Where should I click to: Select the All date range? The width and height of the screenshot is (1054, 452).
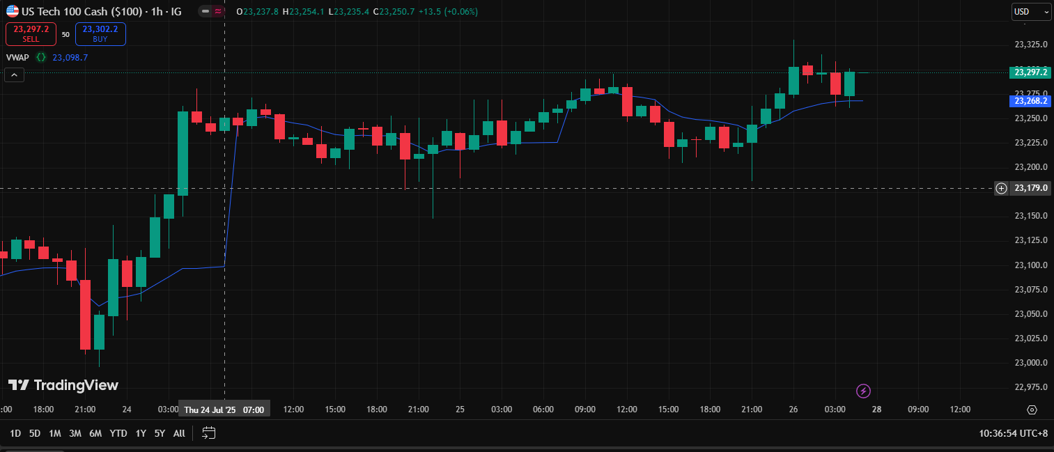[179, 433]
